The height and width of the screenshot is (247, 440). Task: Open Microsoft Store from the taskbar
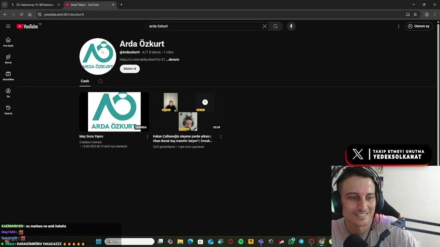[200, 242]
